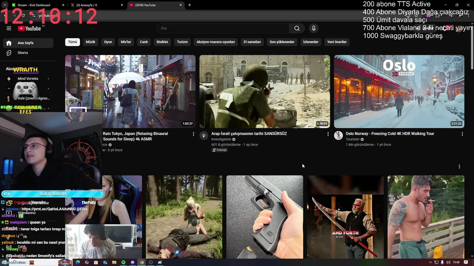Open Chrome tab search dropdown arrow
The image size is (474, 266).
(5, 5)
